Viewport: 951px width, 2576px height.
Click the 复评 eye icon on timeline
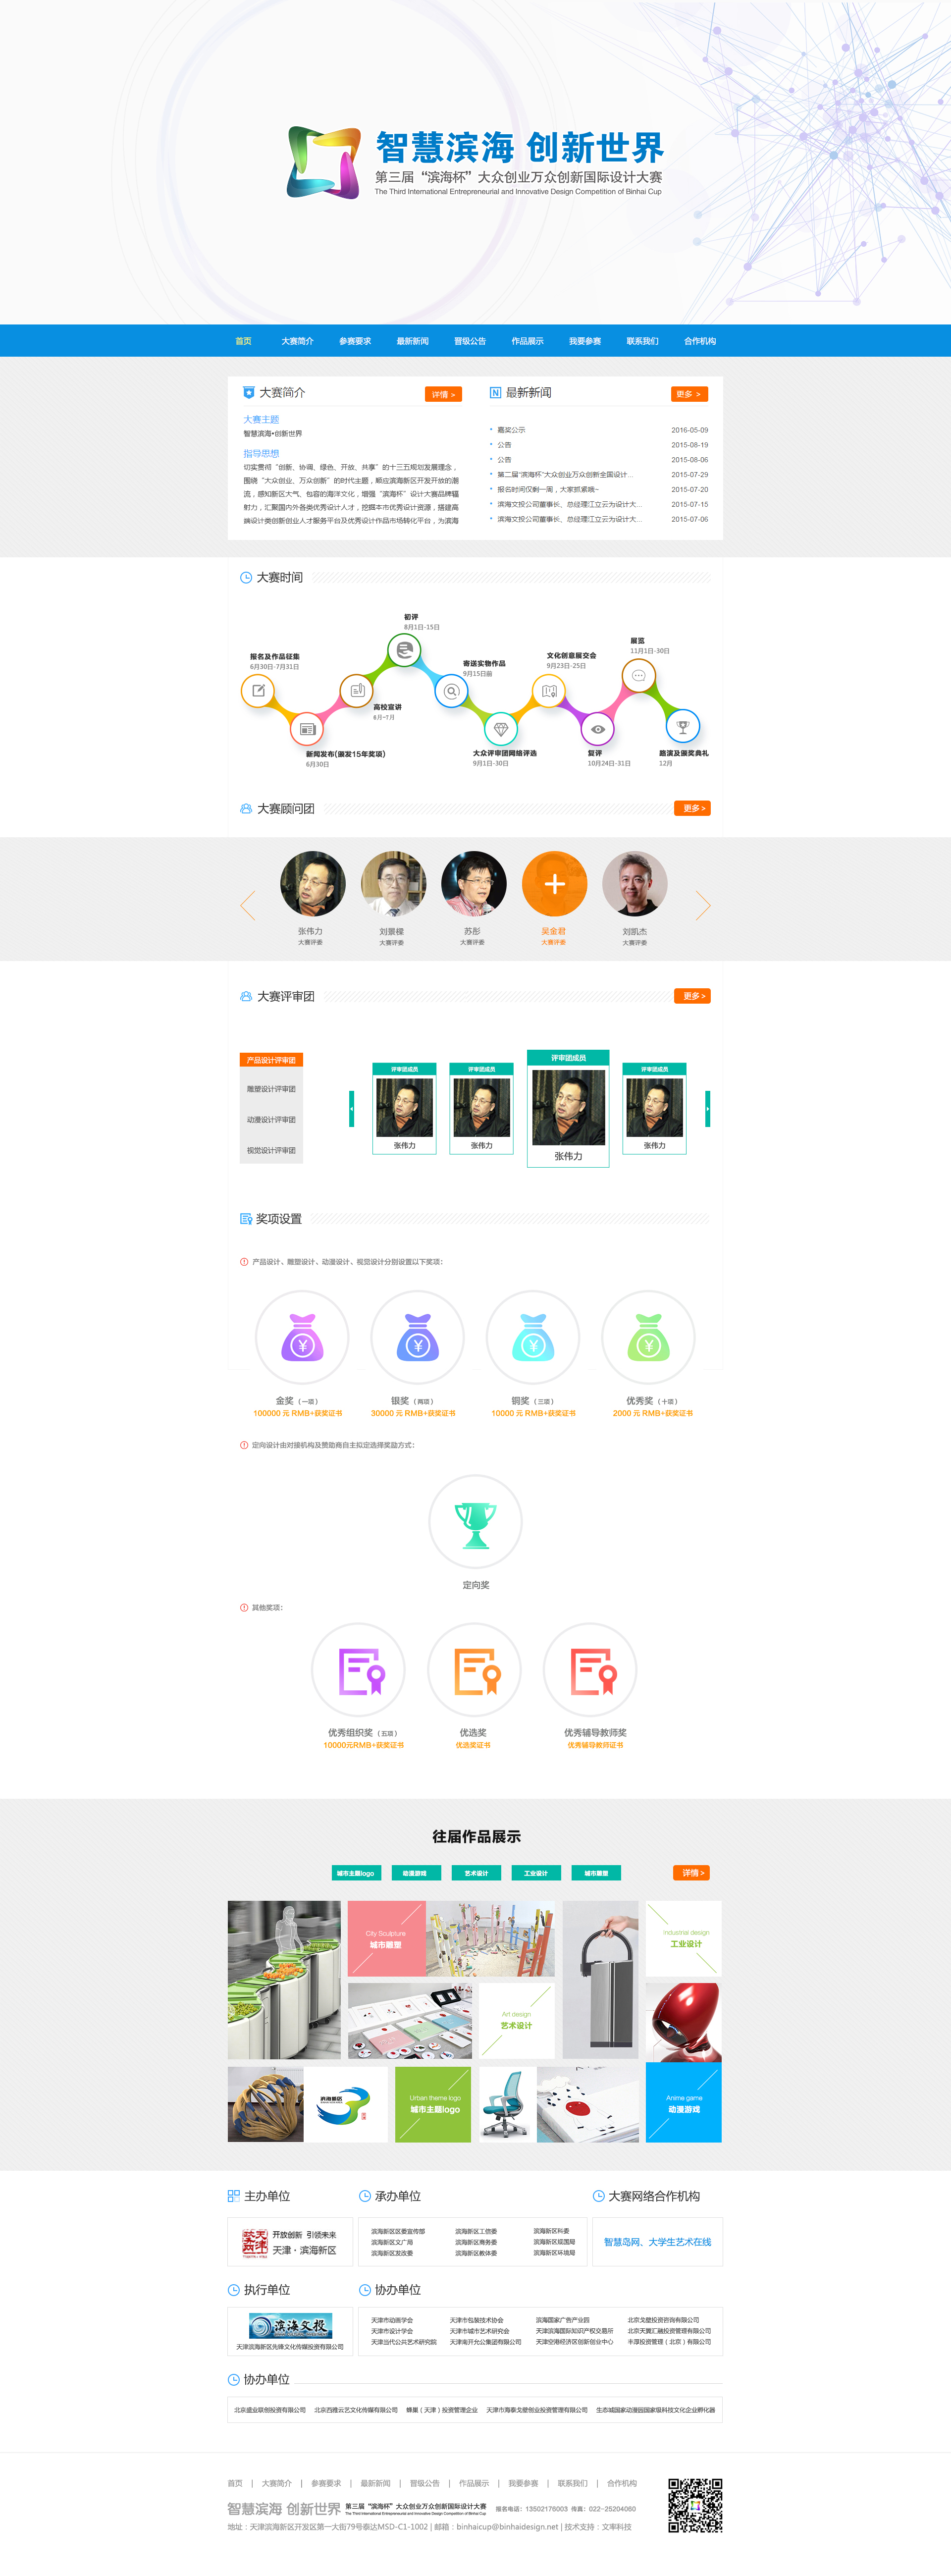597,729
